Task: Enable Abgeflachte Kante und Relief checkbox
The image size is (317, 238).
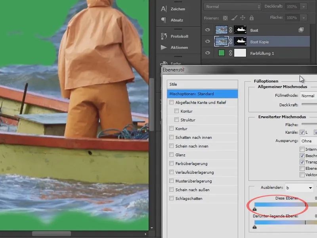Action: tap(172, 102)
